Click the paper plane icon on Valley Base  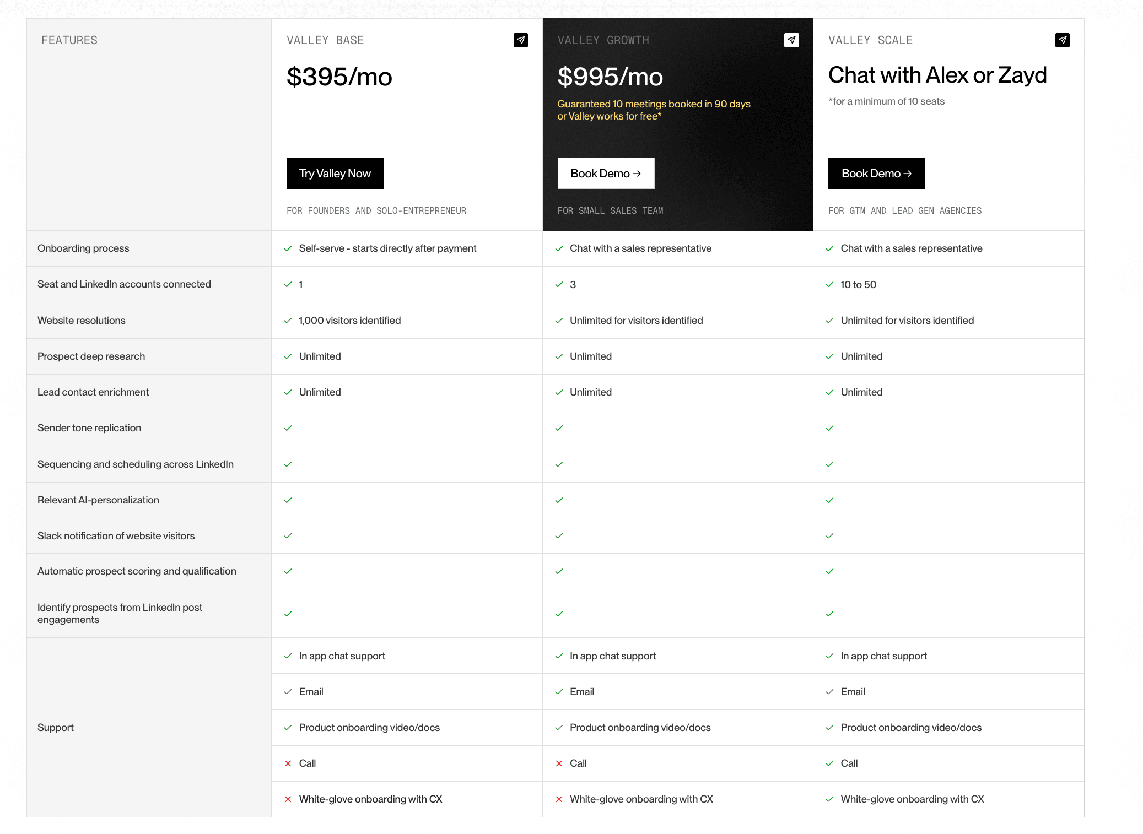[520, 40]
